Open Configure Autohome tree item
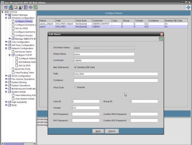This screenshot has width=192, height=145. 25,32
